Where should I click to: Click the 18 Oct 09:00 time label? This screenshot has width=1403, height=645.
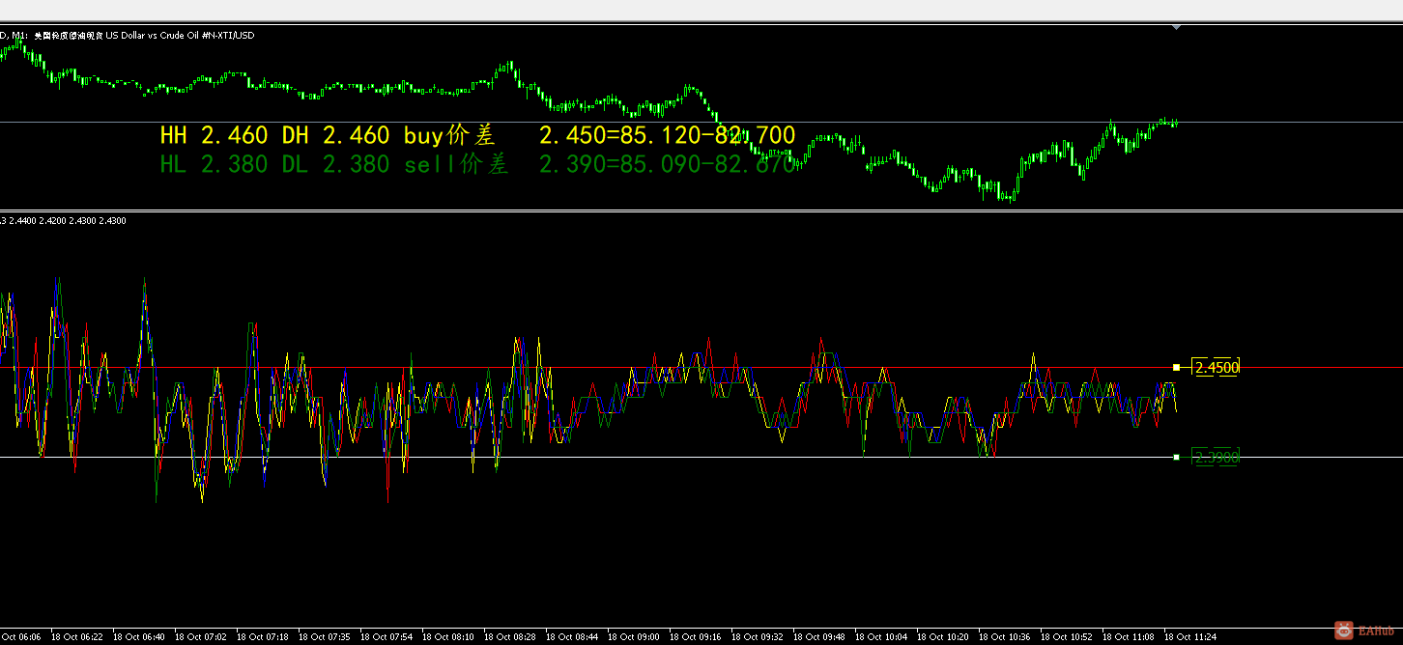pos(633,637)
